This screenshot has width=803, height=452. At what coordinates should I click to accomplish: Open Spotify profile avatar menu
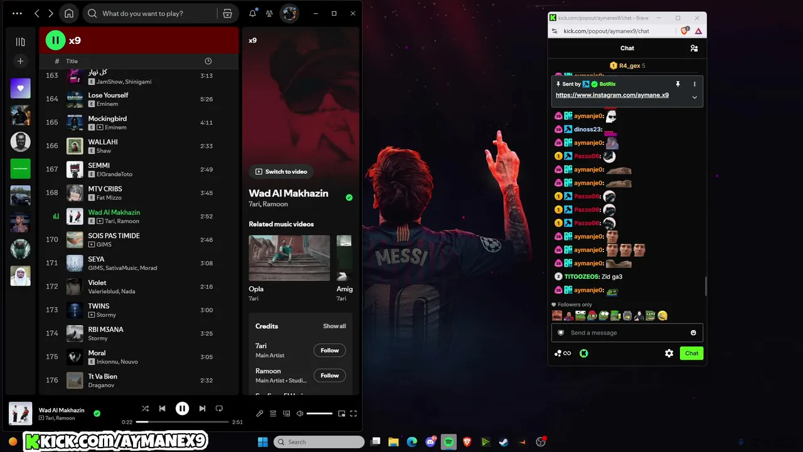(x=289, y=13)
